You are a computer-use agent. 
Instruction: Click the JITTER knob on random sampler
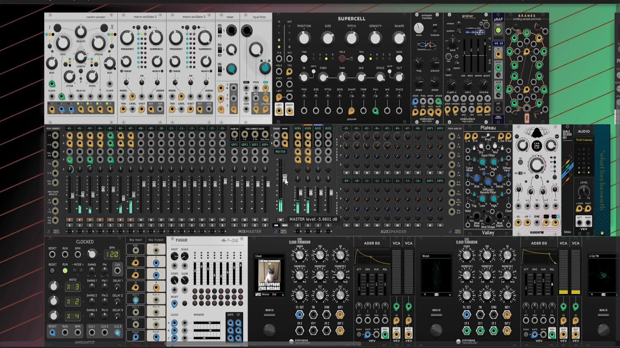coord(69,76)
